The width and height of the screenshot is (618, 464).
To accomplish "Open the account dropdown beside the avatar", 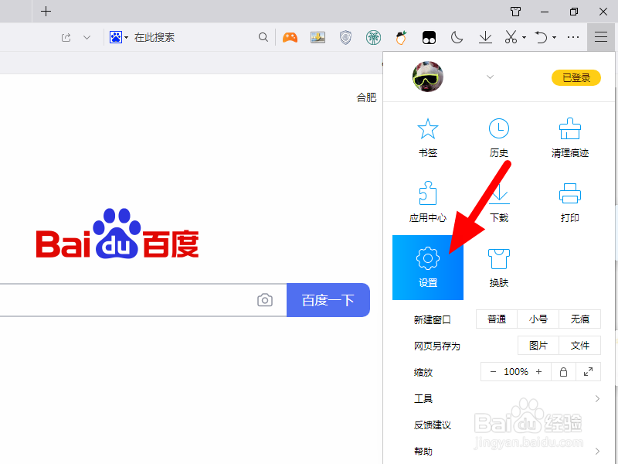I will click(490, 77).
